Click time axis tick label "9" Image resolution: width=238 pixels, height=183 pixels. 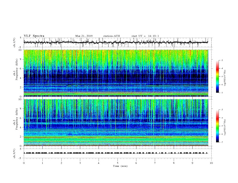(192, 163)
